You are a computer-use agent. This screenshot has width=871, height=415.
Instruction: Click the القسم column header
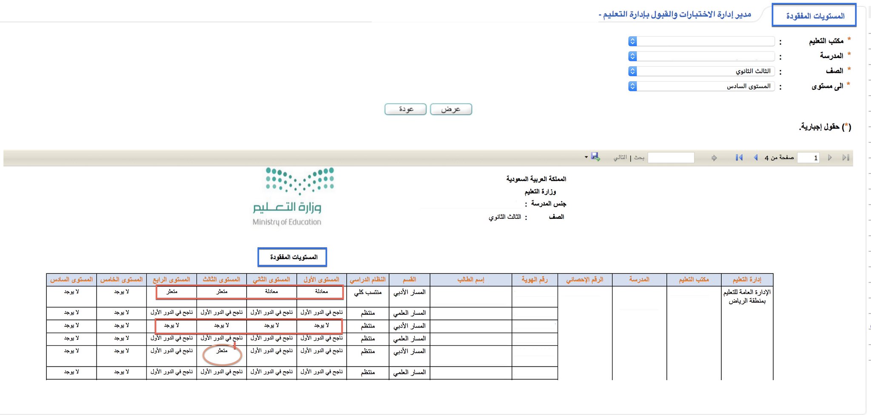pyautogui.click(x=410, y=280)
